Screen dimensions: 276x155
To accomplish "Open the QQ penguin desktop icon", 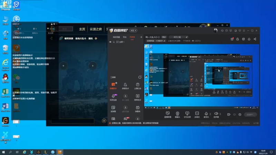I will [6, 79].
